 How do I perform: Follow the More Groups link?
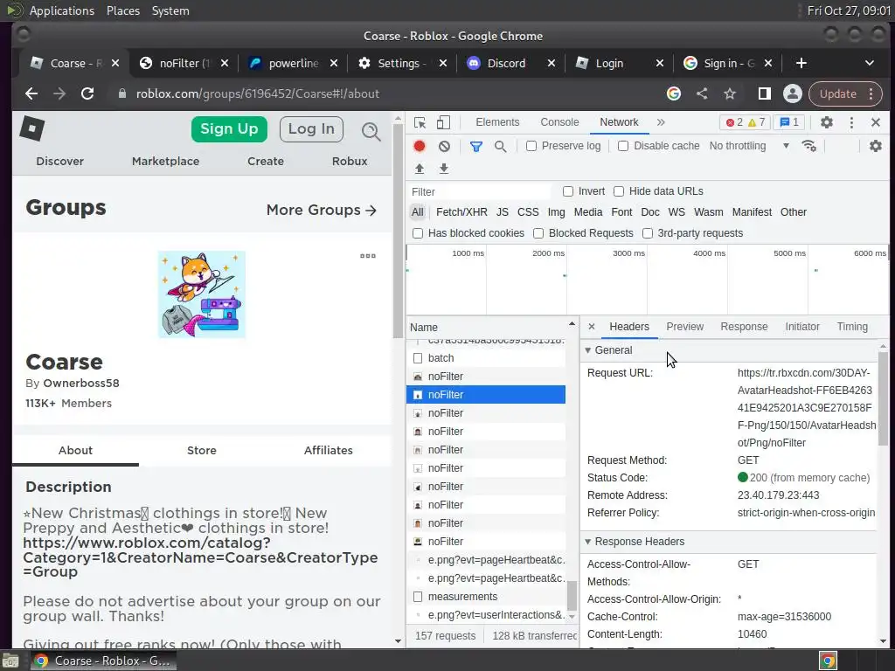pyautogui.click(x=322, y=210)
